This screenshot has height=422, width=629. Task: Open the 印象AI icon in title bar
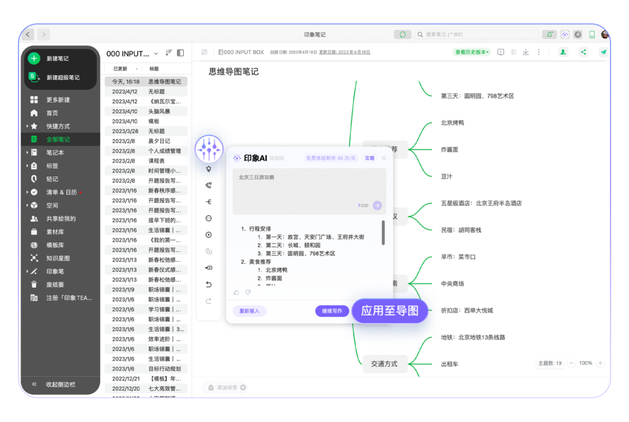tap(565, 34)
